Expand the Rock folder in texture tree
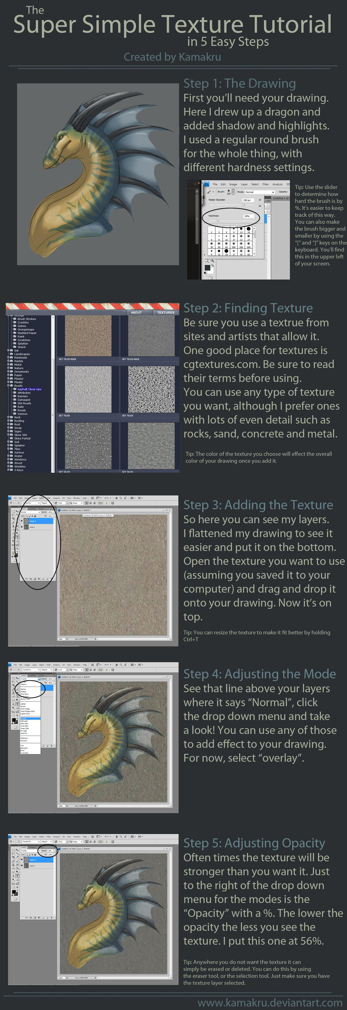 (8, 417)
